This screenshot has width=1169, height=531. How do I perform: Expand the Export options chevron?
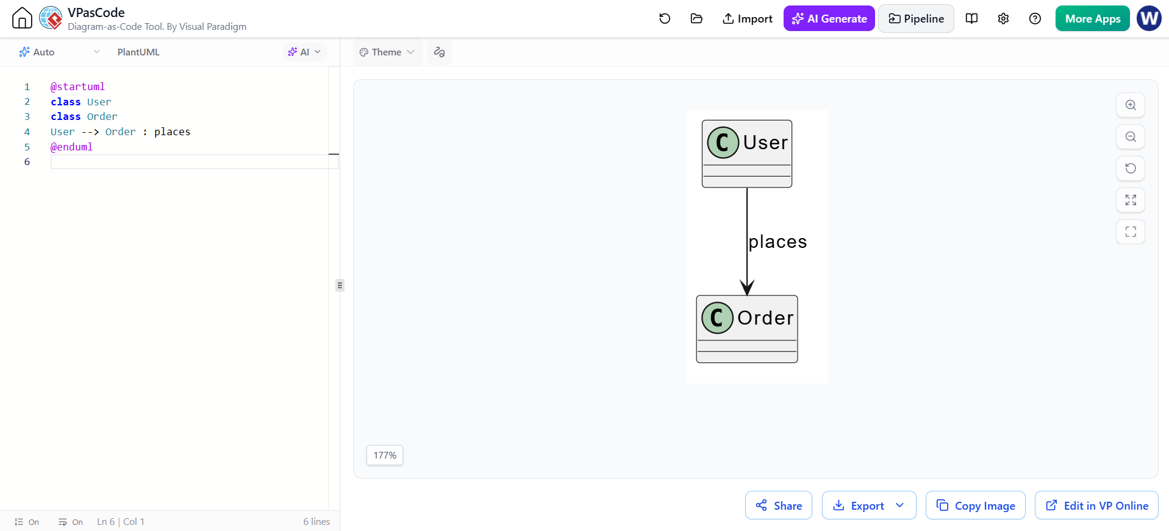[899, 505]
